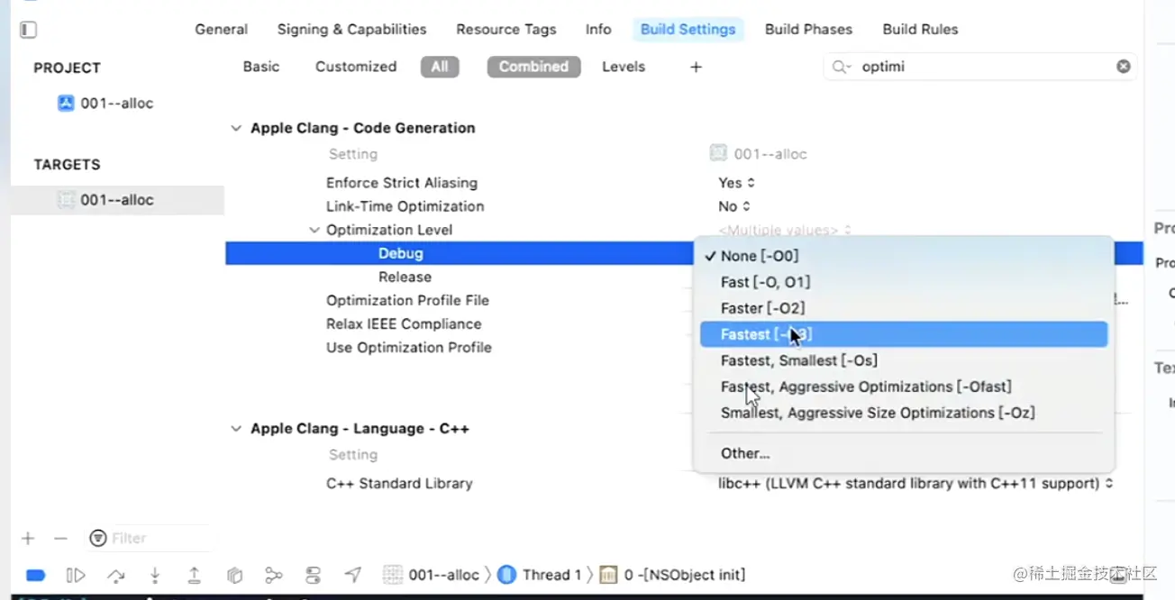This screenshot has height=600, width=1175.
Task: Collapse the Optimization Level setting
Action: pyautogui.click(x=314, y=230)
